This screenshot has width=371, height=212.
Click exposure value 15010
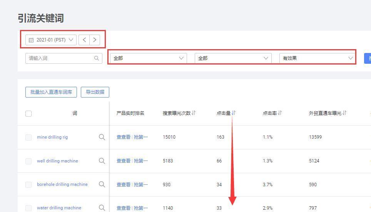[x=169, y=137]
